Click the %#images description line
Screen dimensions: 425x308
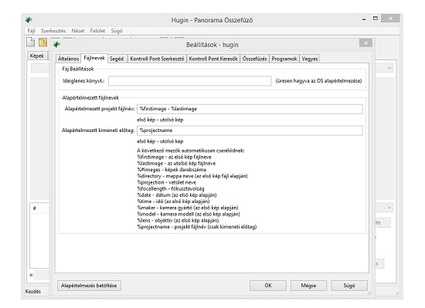tap(172, 170)
